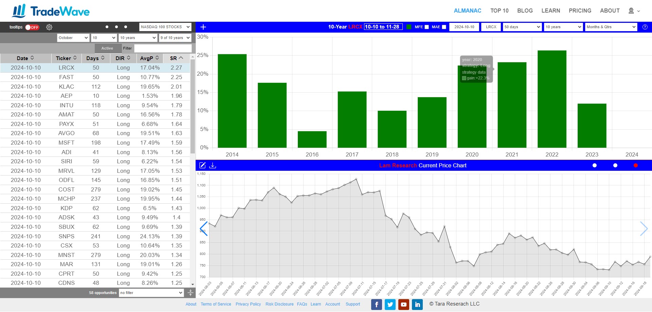Click the plus icon above the bar chart
Image resolution: width=652 pixels, height=312 pixels.
pyautogui.click(x=203, y=27)
